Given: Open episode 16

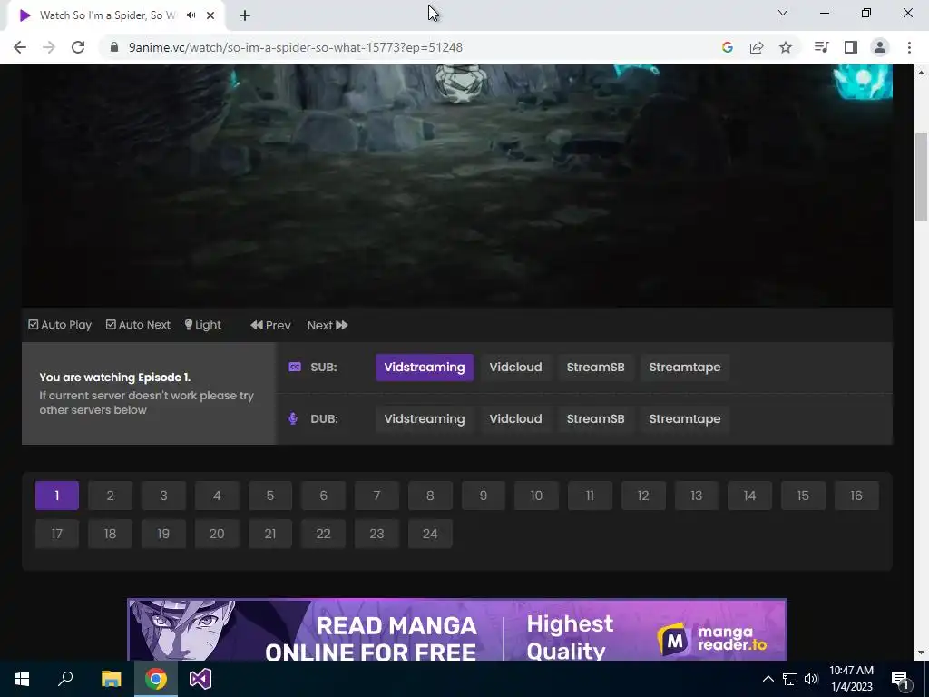Looking at the screenshot, I should point(856,496).
